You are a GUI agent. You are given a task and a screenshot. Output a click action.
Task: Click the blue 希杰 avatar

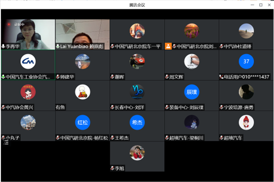tap(137, 122)
